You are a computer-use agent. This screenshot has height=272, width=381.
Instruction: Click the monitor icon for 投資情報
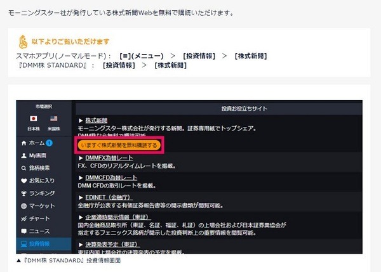tap(24, 244)
